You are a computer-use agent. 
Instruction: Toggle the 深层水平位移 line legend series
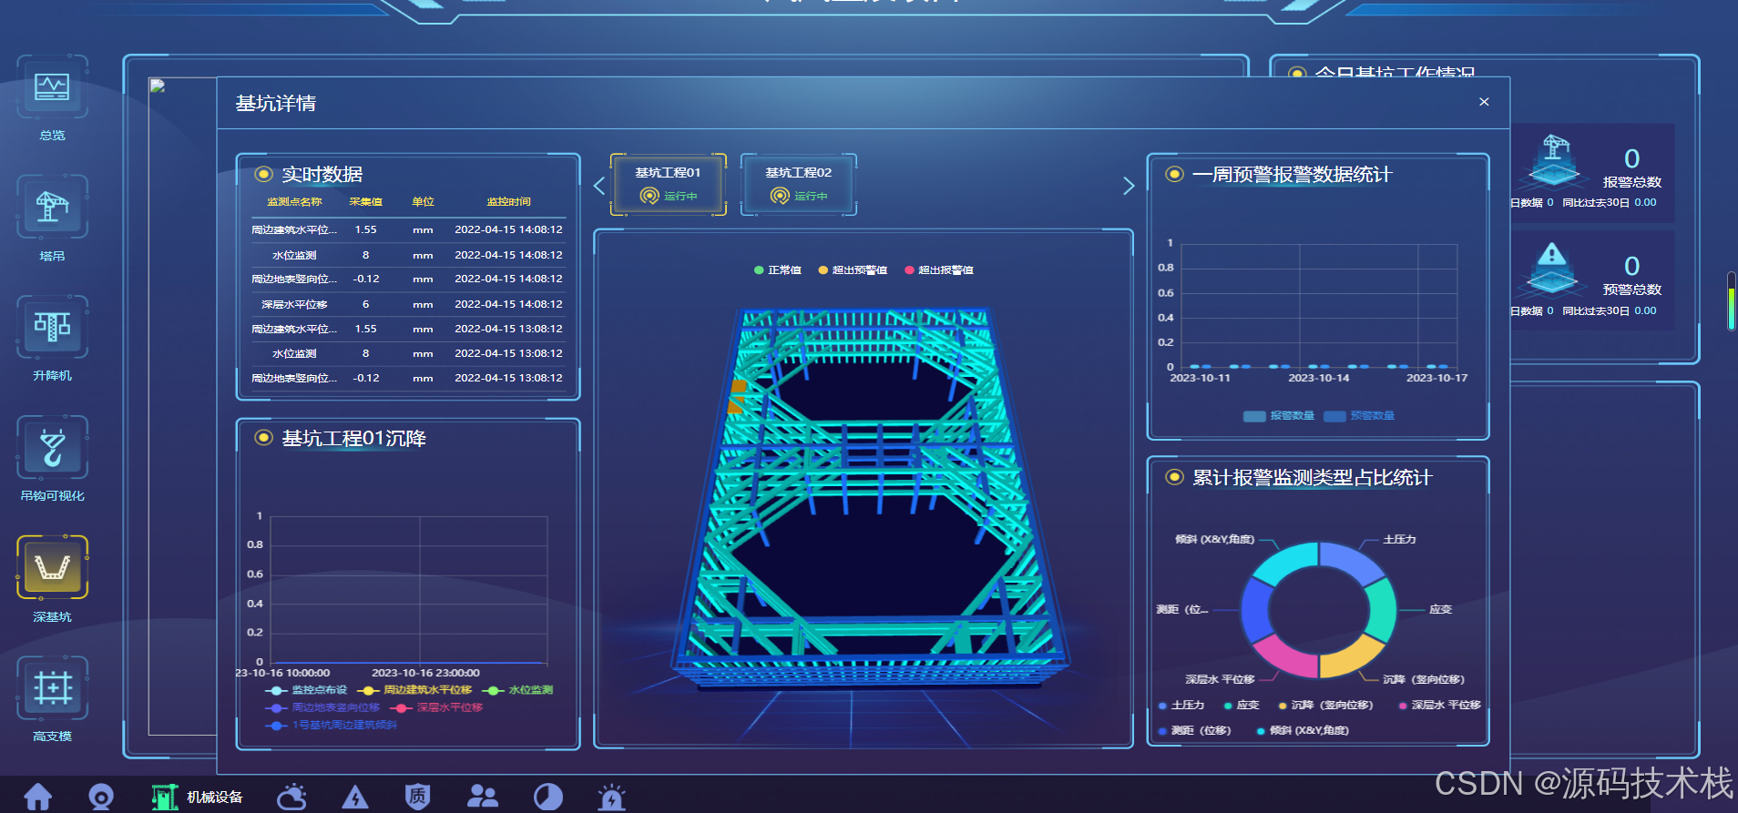coord(437,707)
